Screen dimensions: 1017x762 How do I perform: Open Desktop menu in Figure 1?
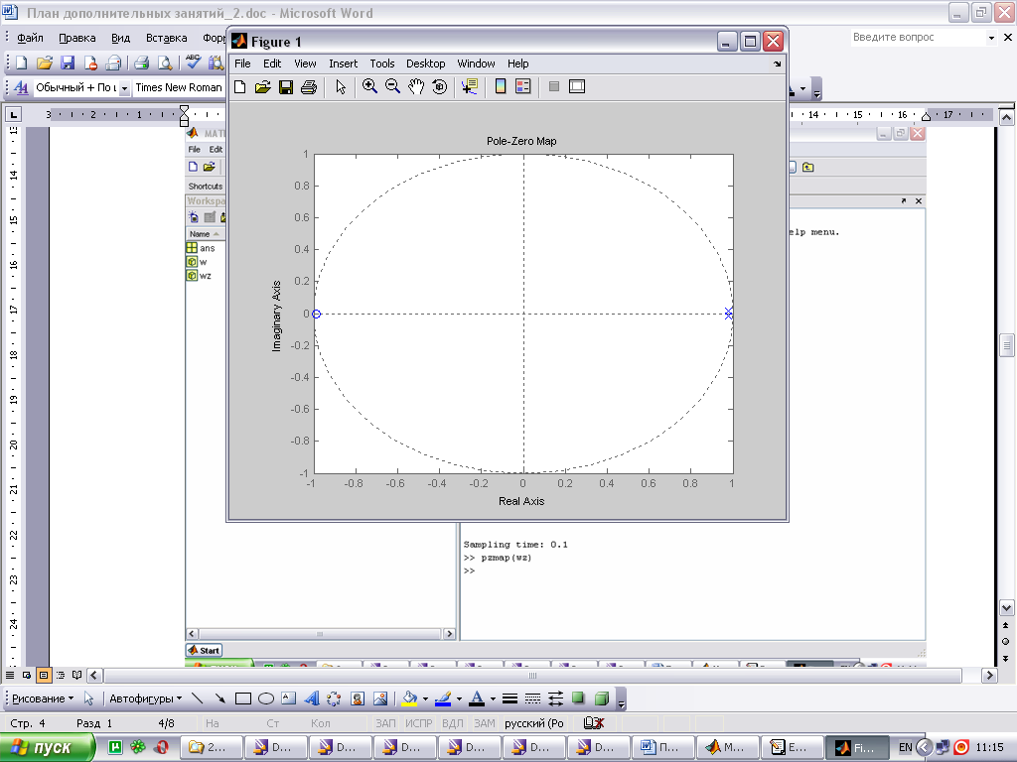pos(425,63)
